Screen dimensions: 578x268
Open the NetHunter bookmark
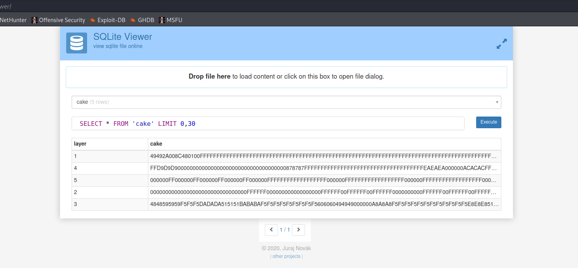coord(13,20)
